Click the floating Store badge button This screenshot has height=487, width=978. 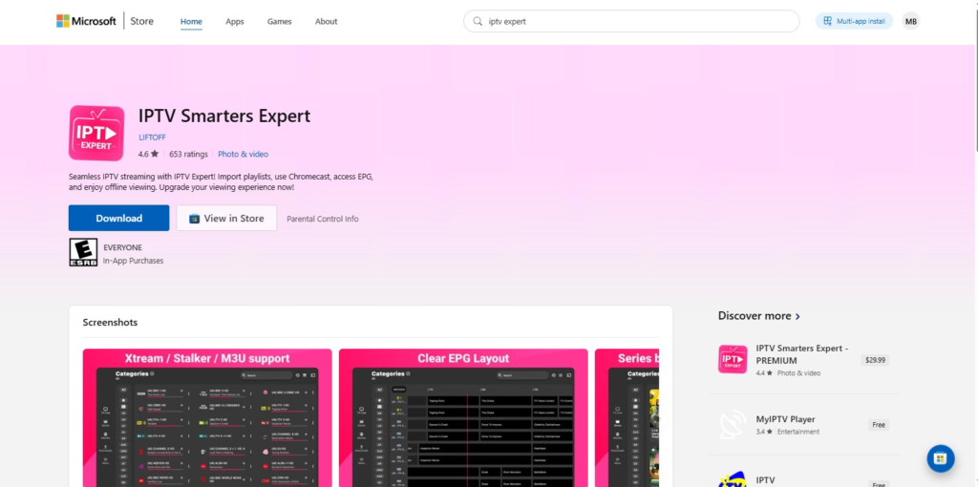pos(941,459)
